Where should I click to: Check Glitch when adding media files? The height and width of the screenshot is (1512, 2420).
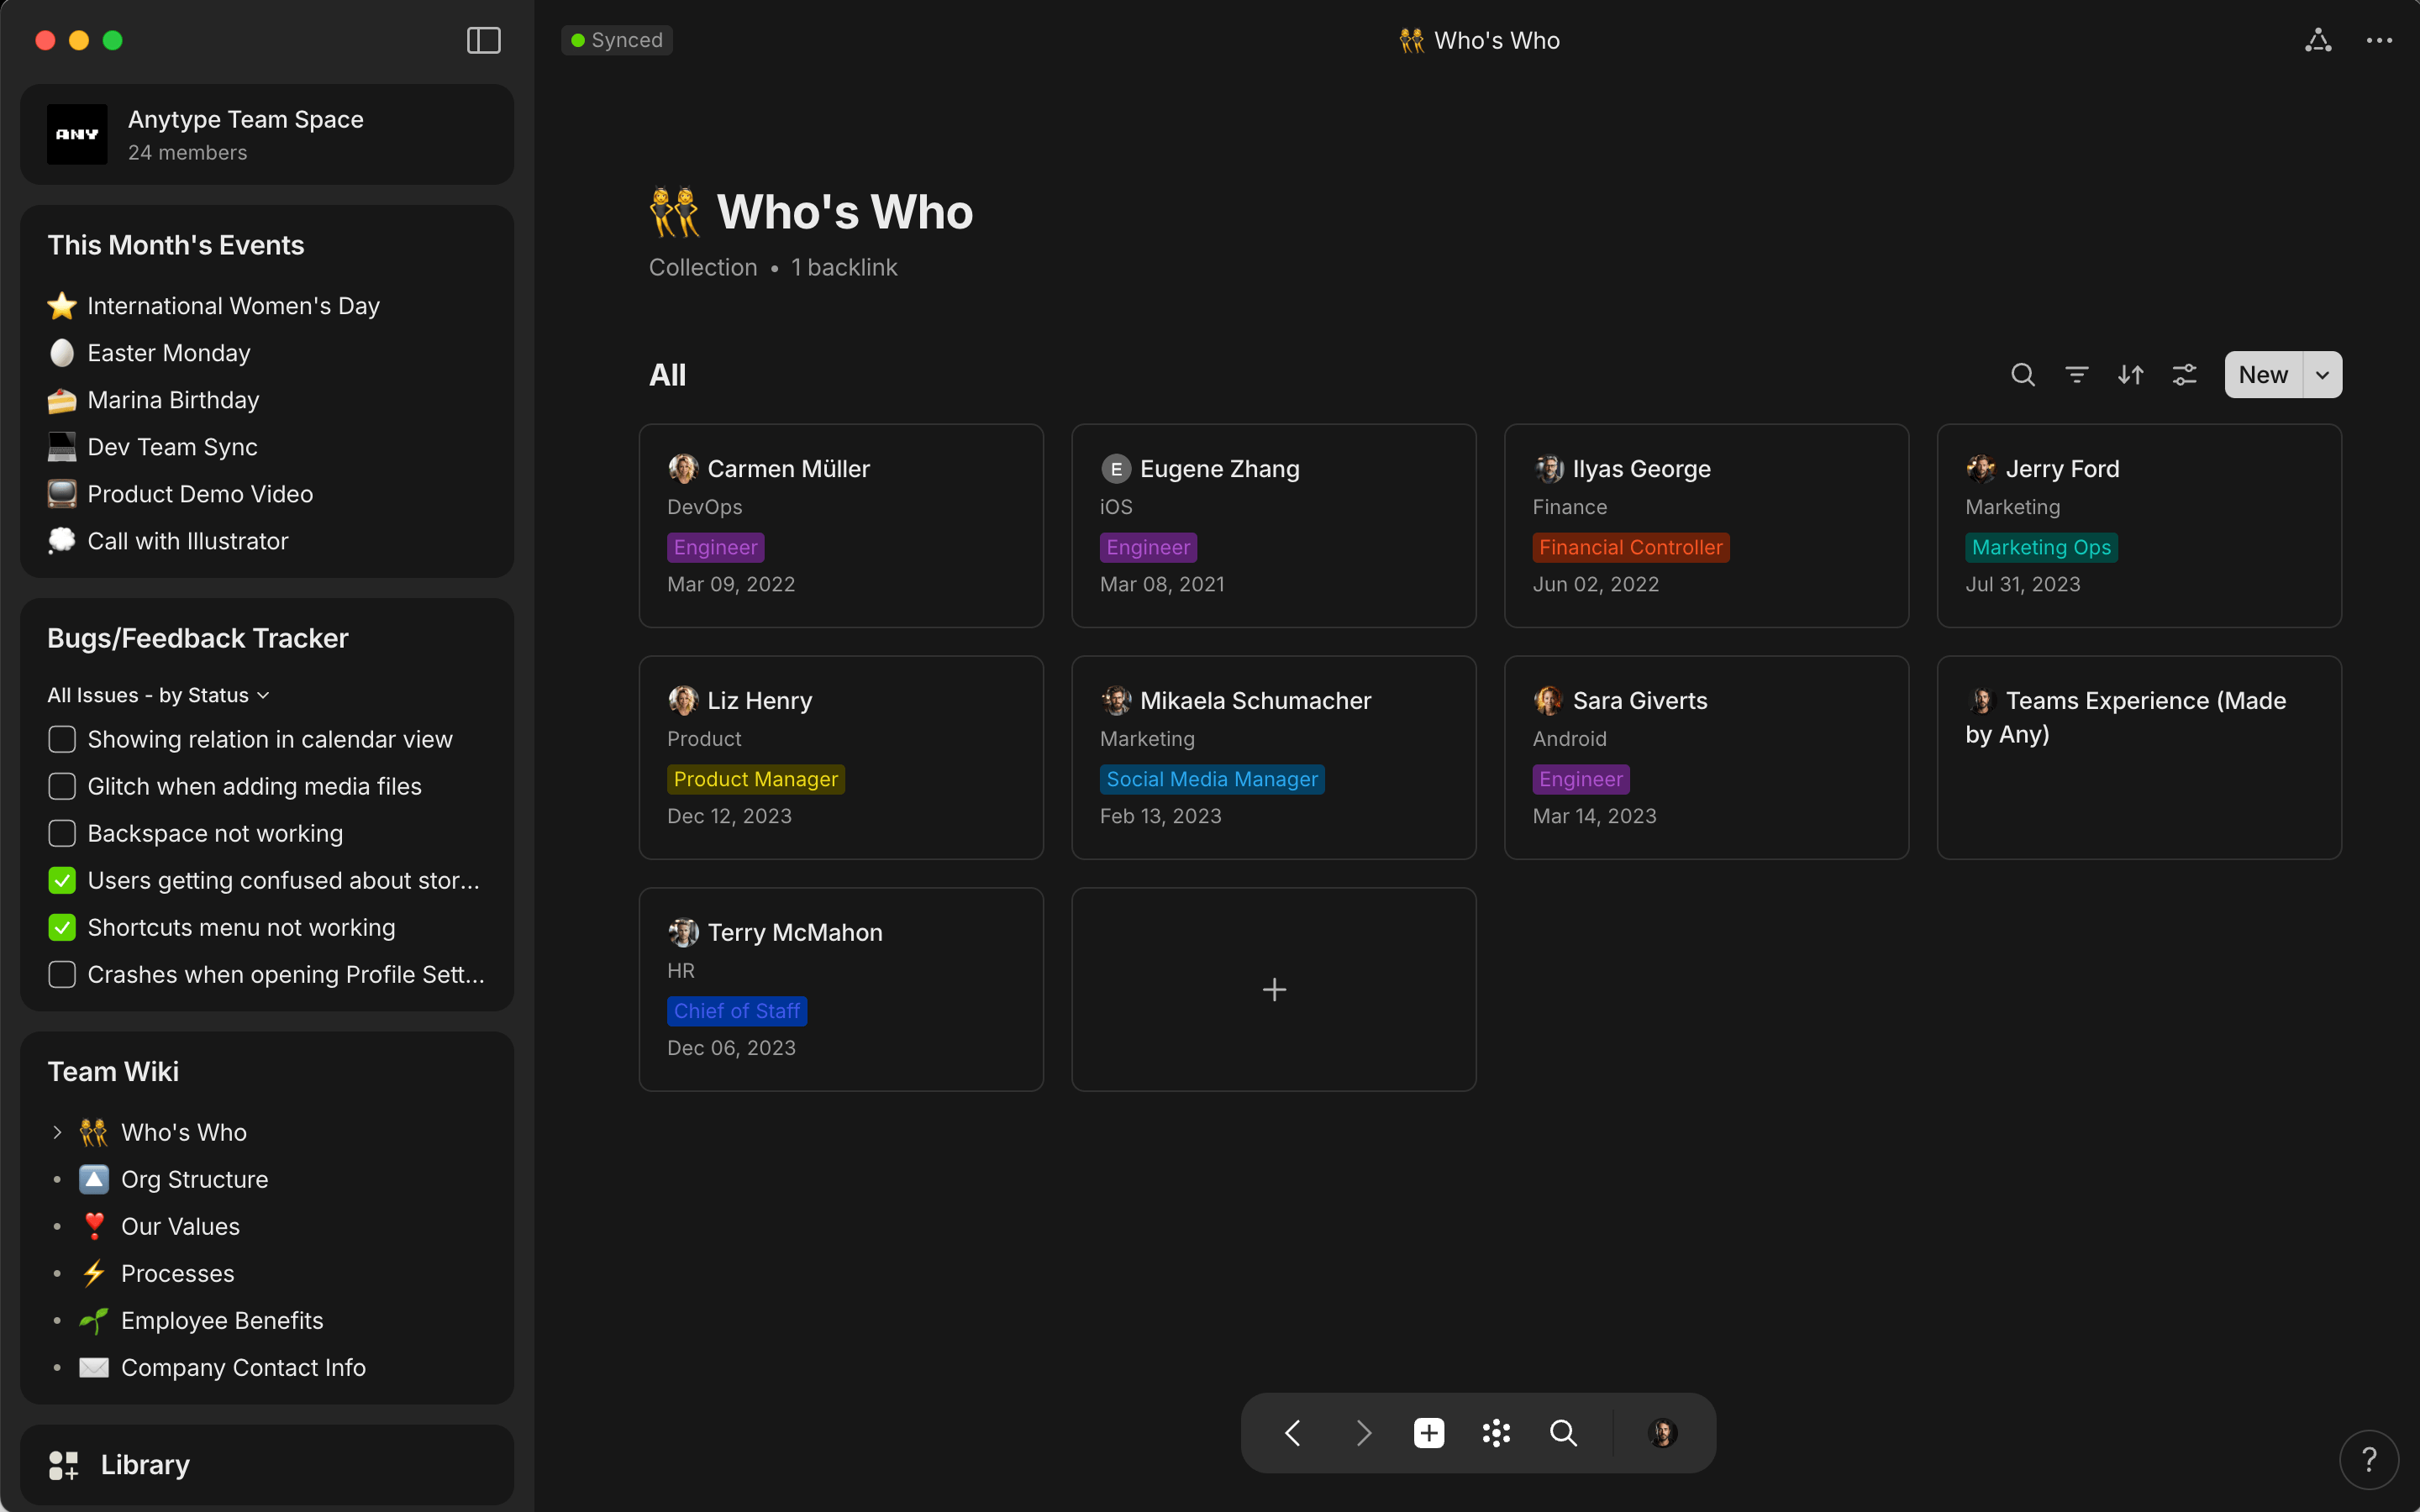(61, 786)
